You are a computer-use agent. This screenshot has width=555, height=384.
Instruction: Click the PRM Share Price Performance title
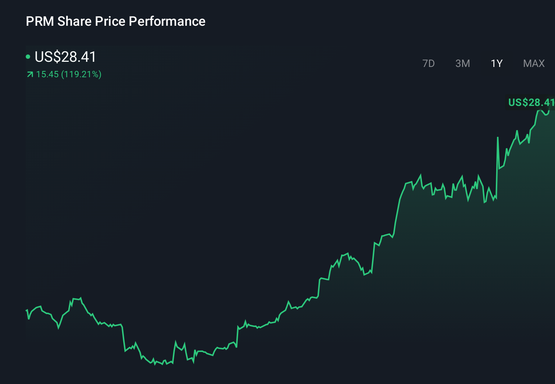pyautogui.click(x=115, y=21)
